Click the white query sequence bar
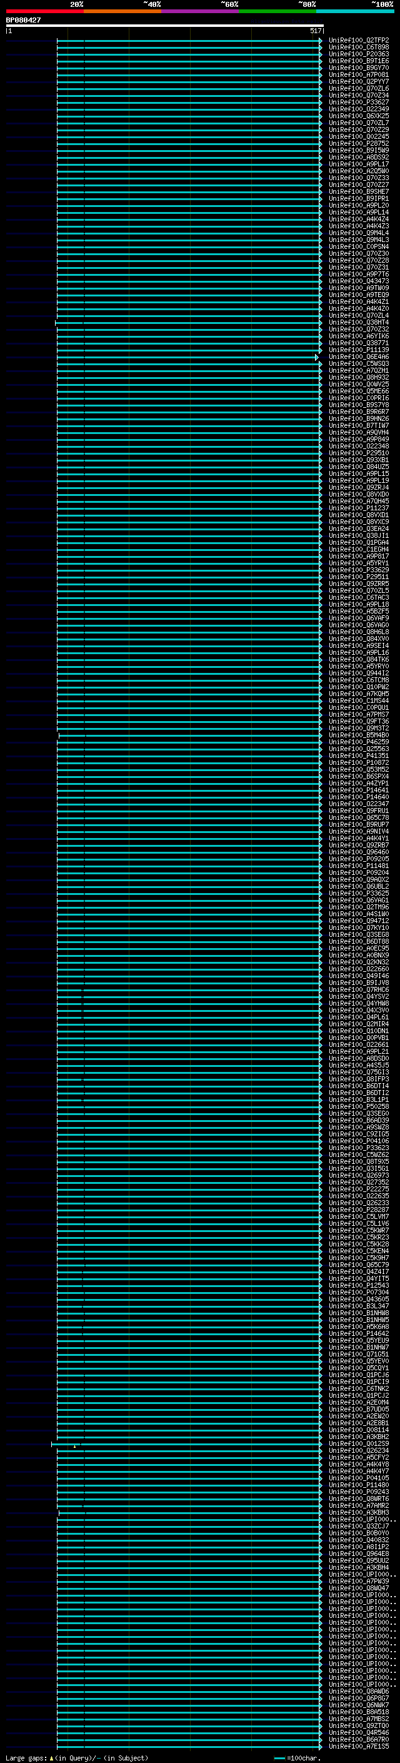The width and height of the screenshot is (400, 1763). [x=165, y=25]
